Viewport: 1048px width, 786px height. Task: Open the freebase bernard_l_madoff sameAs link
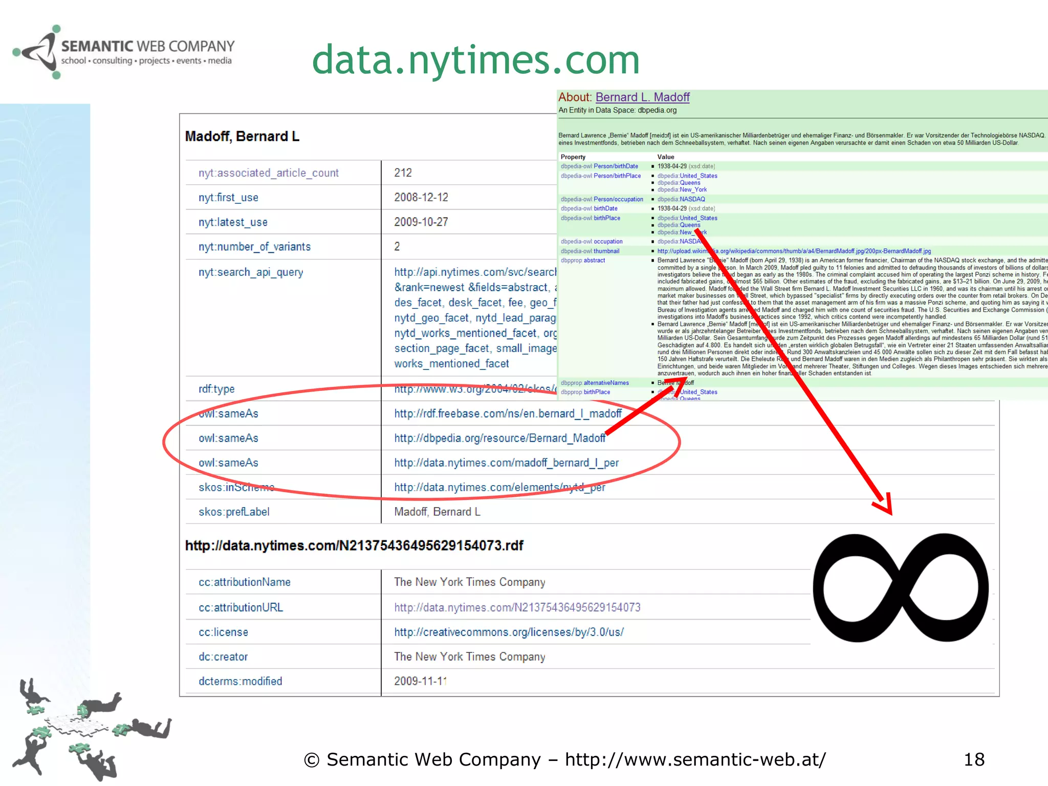[x=508, y=413]
